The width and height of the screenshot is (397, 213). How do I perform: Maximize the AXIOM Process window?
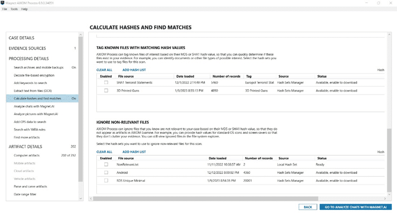378,3
